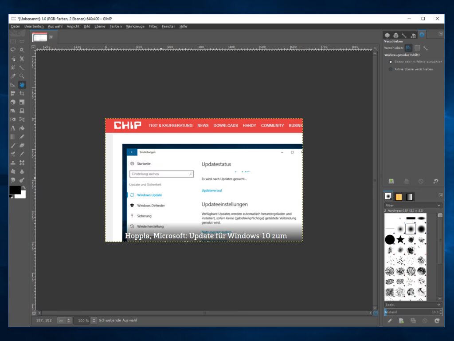The height and width of the screenshot is (341, 454).
Task: Click the reset tool options icon
Action: pos(436,181)
